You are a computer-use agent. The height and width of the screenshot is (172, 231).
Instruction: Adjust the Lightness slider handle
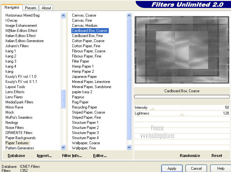click(x=182, y=115)
